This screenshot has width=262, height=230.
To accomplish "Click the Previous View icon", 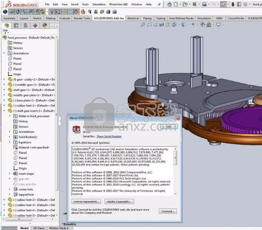I will 156,25.
